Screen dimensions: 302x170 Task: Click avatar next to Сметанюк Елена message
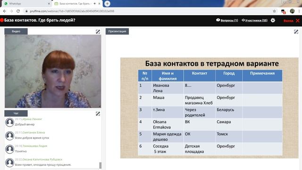(x=9, y=136)
